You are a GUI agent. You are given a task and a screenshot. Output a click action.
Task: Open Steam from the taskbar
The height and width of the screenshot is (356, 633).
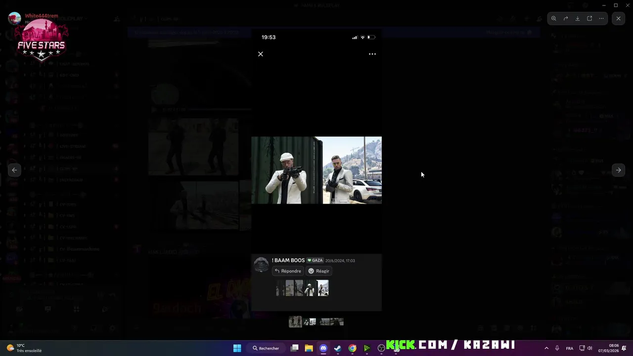coord(338,348)
